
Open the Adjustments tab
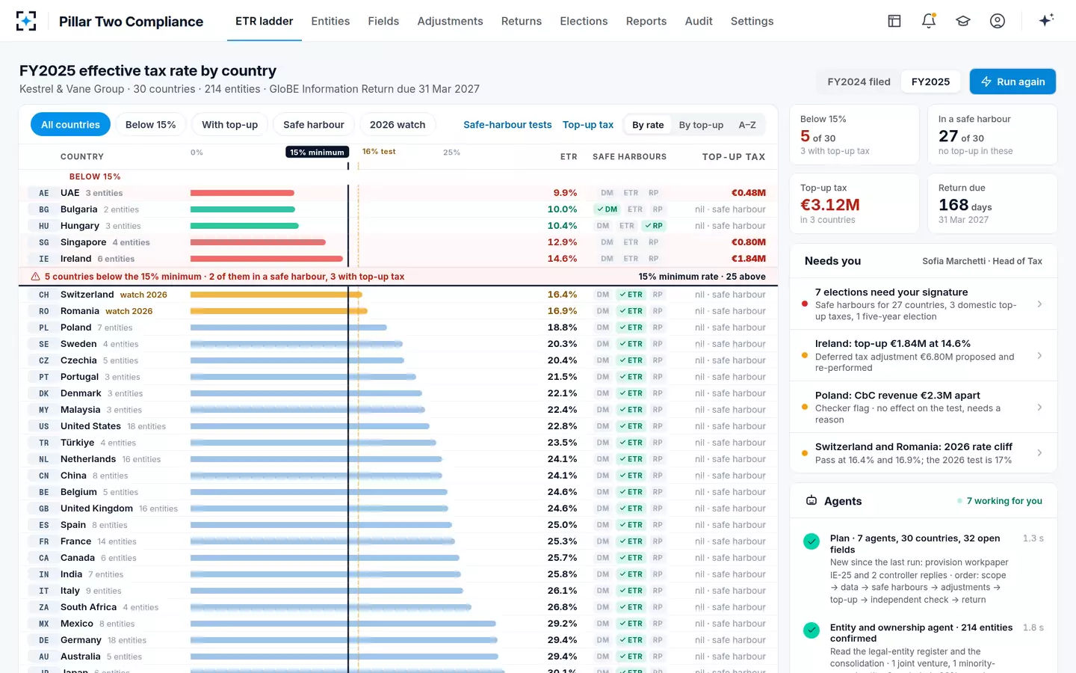[x=450, y=21]
